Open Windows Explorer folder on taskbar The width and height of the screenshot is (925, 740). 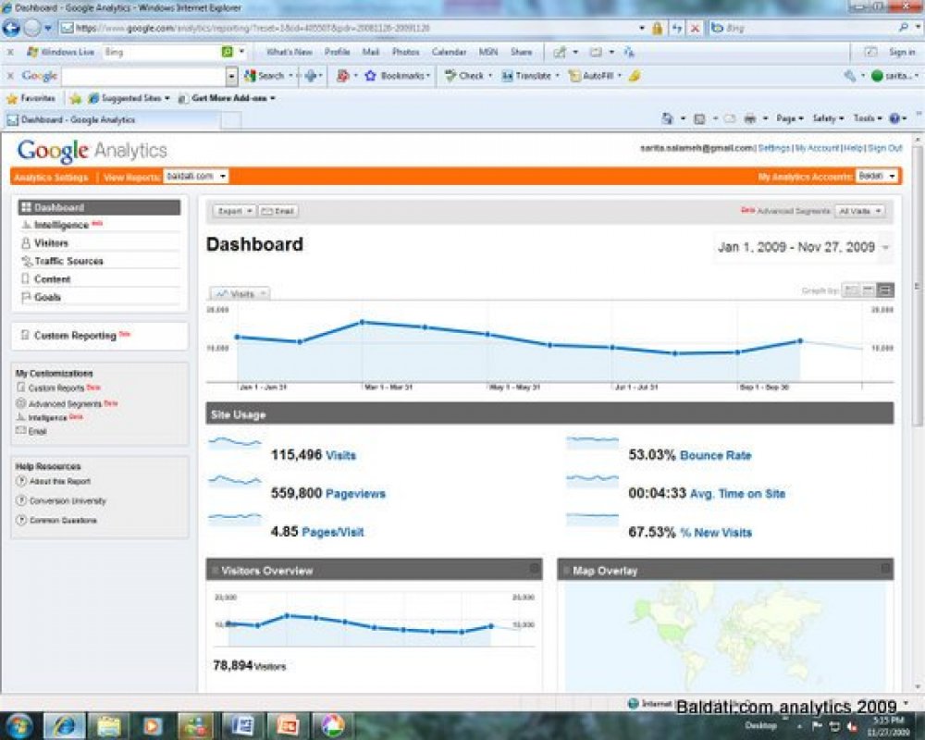point(108,725)
